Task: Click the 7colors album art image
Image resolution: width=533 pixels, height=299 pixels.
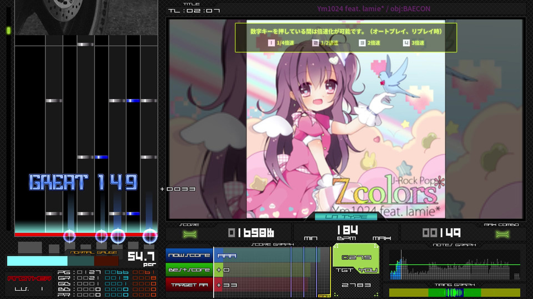Action: 346,118
